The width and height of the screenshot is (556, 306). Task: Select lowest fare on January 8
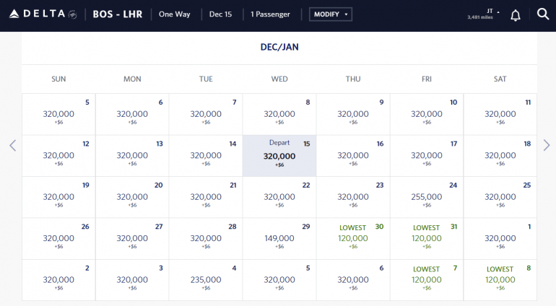click(x=500, y=279)
